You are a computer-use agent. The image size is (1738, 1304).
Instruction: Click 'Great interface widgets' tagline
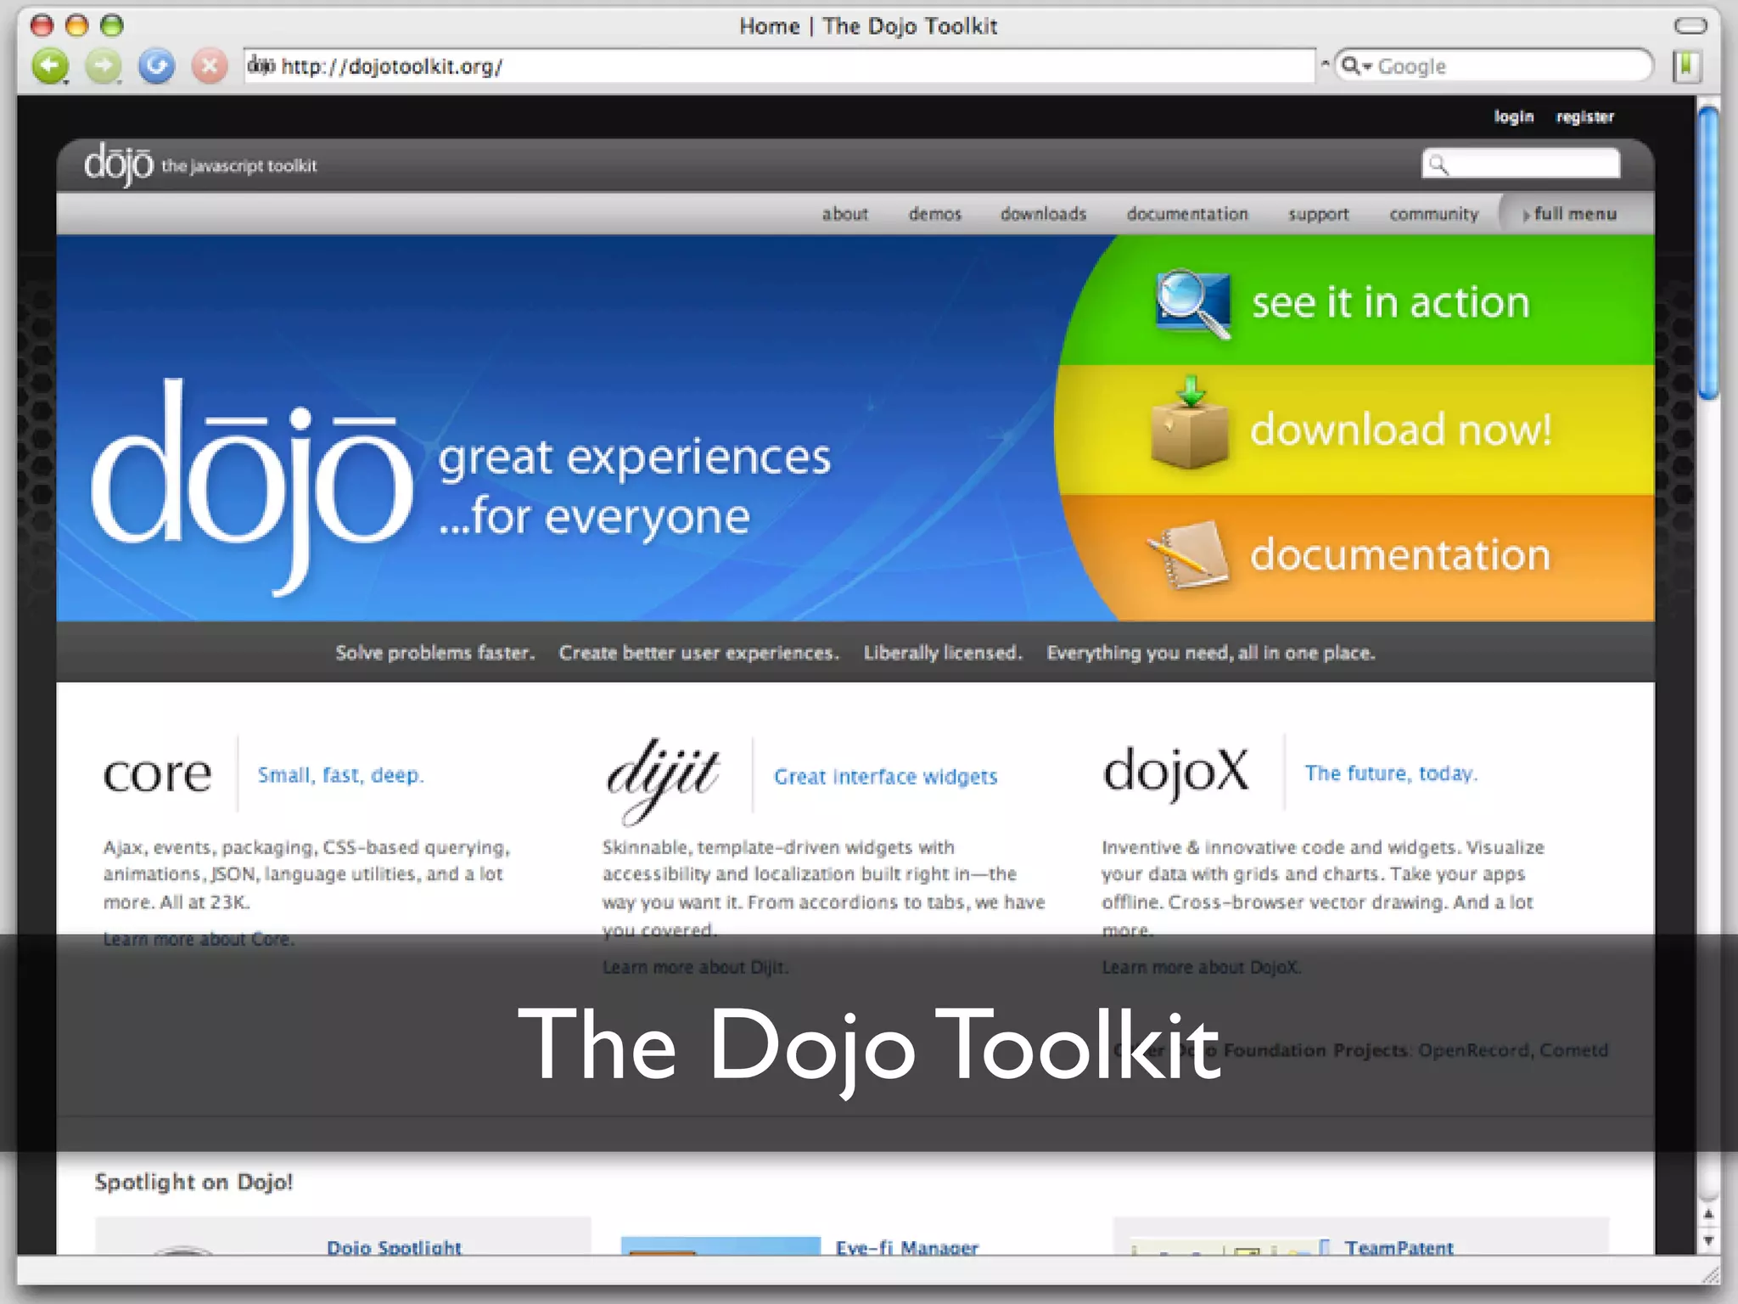tap(885, 777)
